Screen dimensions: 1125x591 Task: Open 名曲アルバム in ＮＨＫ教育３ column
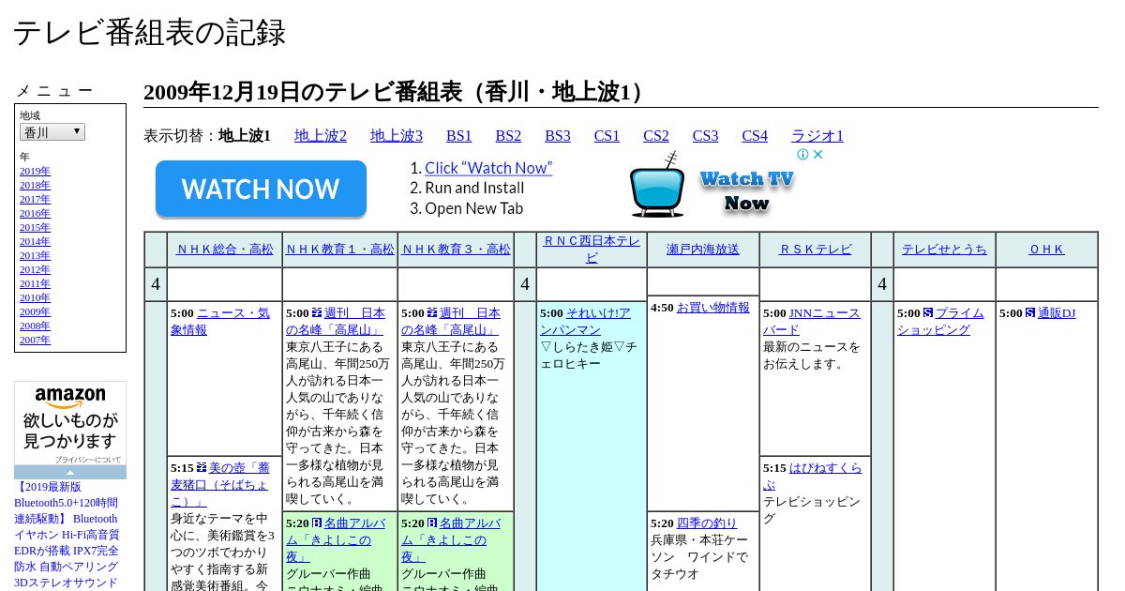coord(451,539)
